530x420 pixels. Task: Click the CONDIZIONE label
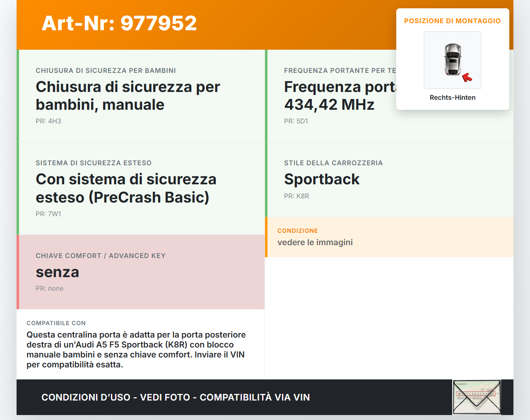pyautogui.click(x=298, y=231)
